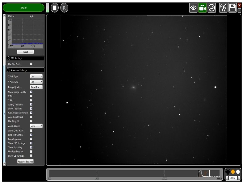This screenshot has height=185, width=247.
Task: Click Reset under FWHM graph
Action: (x=25, y=52)
